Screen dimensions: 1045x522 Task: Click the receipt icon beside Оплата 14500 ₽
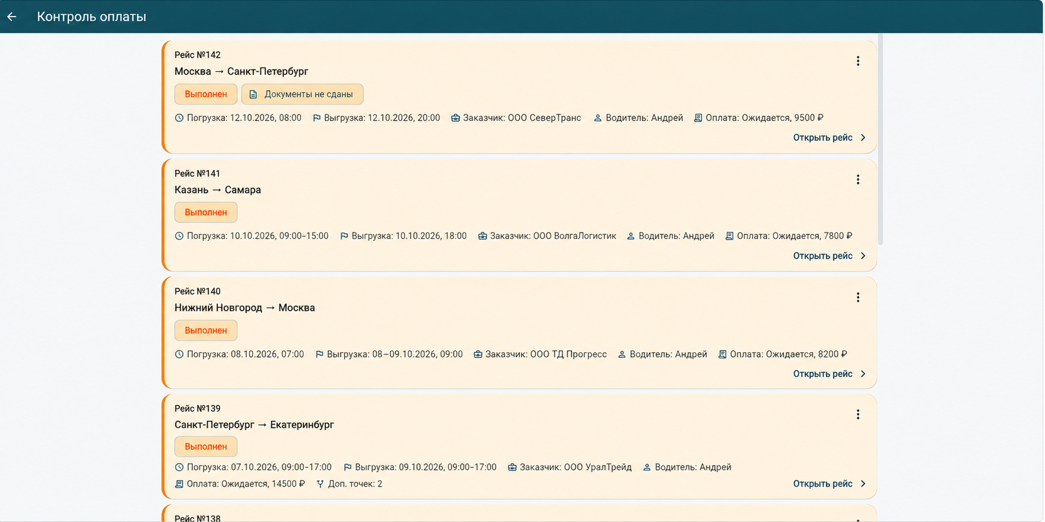(179, 484)
